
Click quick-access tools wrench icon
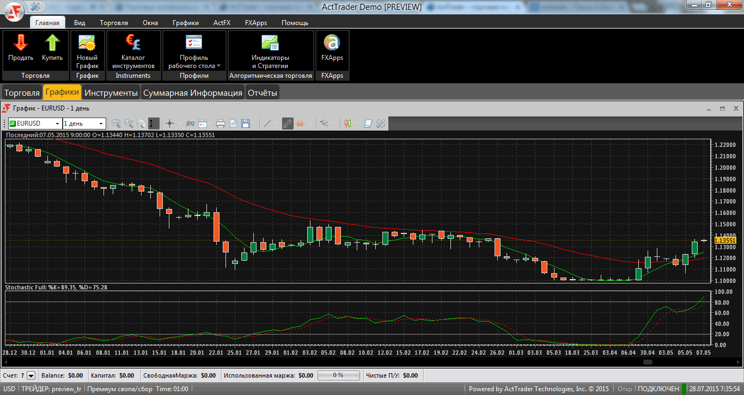tap(36, 7)
